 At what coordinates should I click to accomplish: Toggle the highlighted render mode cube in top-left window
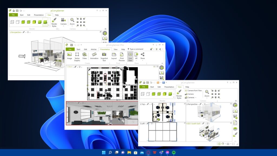click(45, 22)
